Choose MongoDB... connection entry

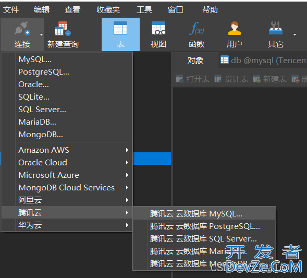point(67,135)
